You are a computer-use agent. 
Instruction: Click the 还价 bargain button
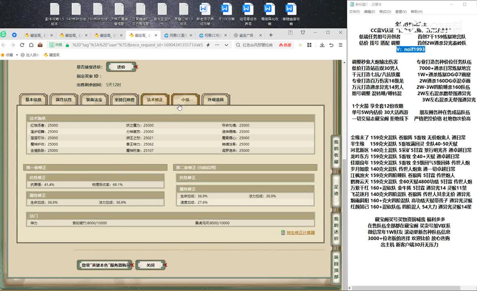click(121, 67)
